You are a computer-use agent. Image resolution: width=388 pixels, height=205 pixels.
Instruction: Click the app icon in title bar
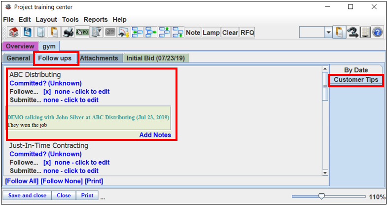[x=8, y=7]
